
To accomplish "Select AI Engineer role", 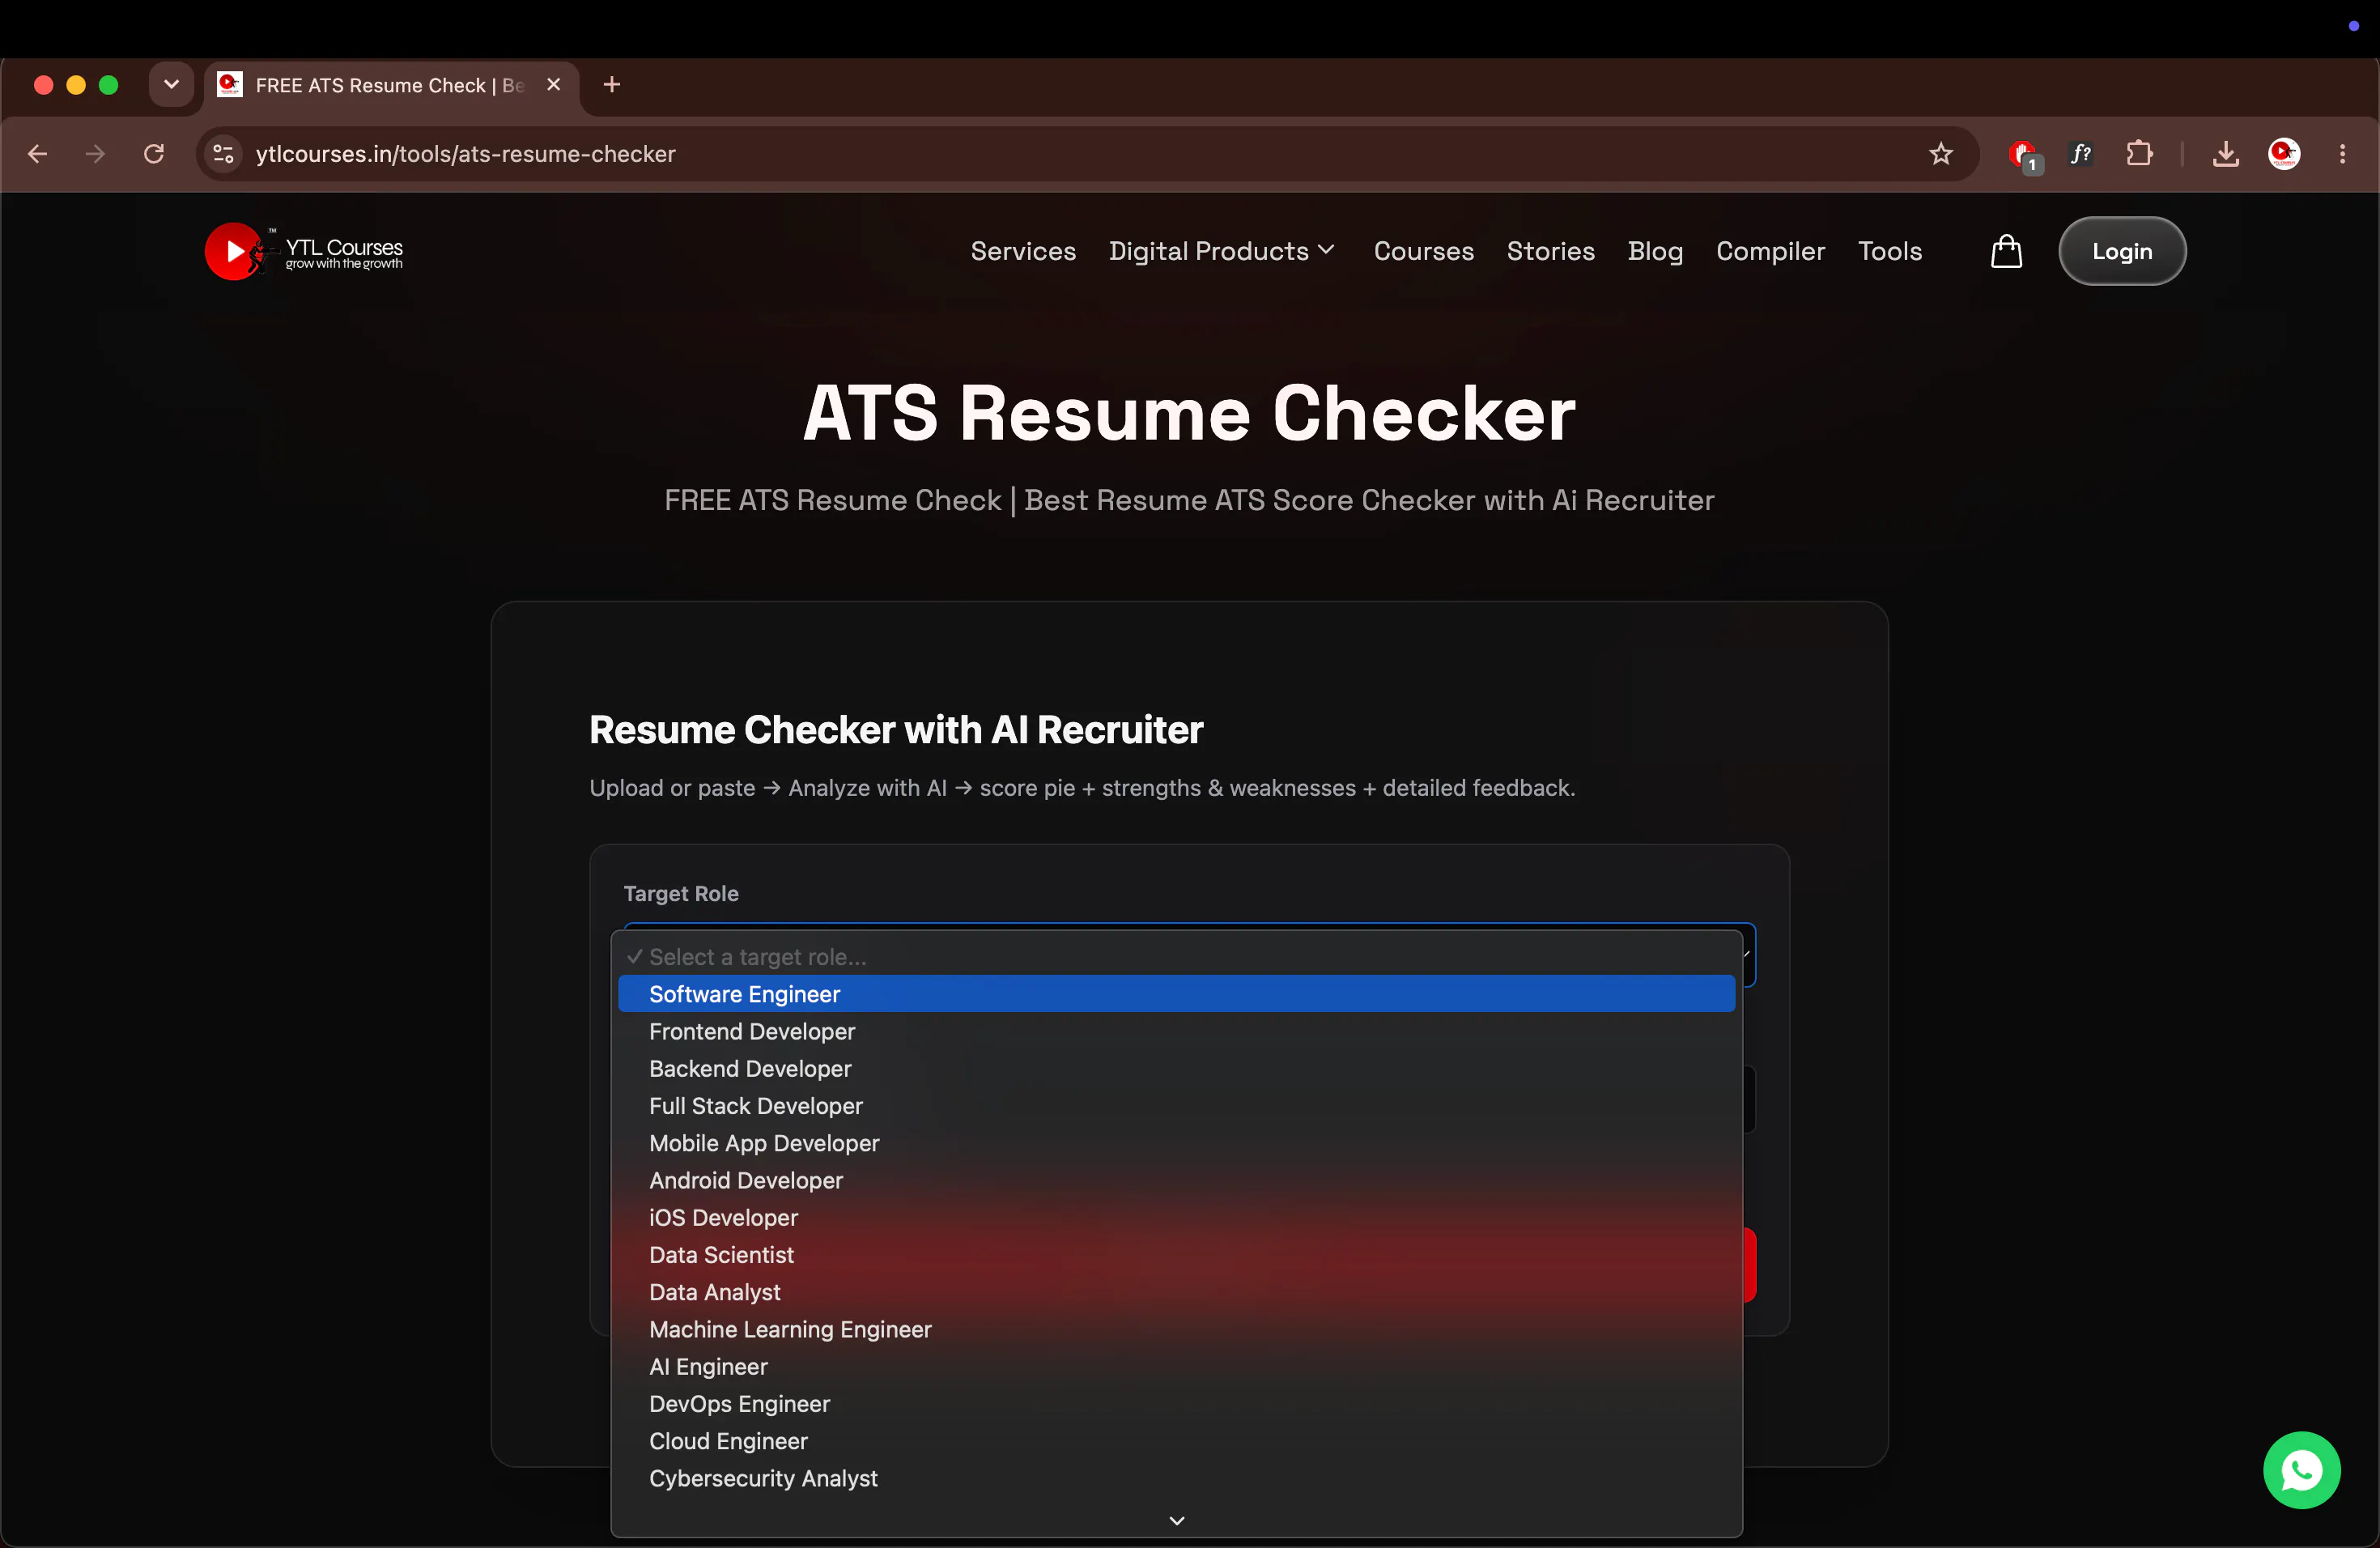I will coord(1176,1366).
